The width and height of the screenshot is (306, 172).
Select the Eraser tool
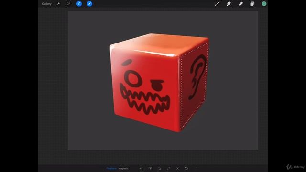click(x=240, y=4)
